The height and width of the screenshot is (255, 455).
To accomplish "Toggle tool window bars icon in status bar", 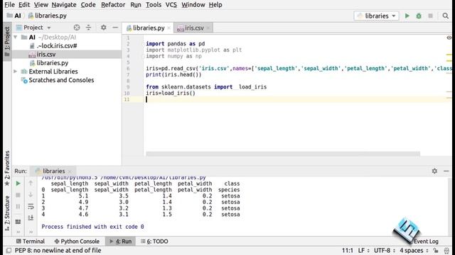I will (x=9, y=250).
